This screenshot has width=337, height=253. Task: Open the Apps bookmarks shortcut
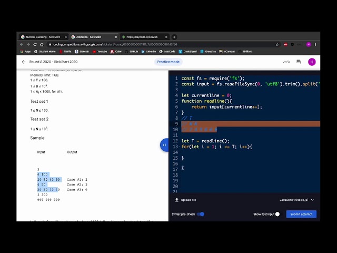25,52
